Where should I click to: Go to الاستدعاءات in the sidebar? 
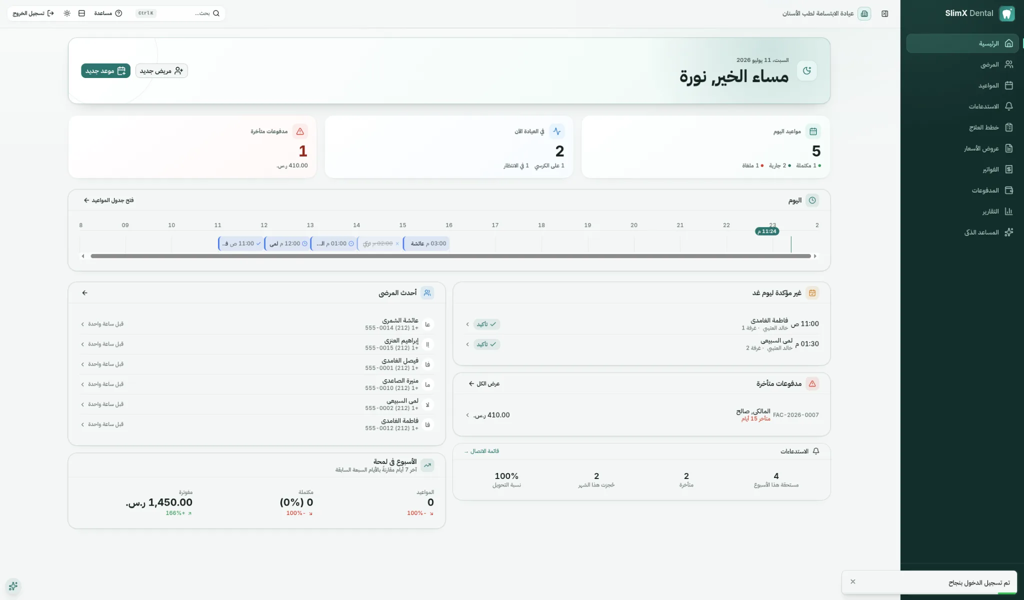click(x=962, y=106)
